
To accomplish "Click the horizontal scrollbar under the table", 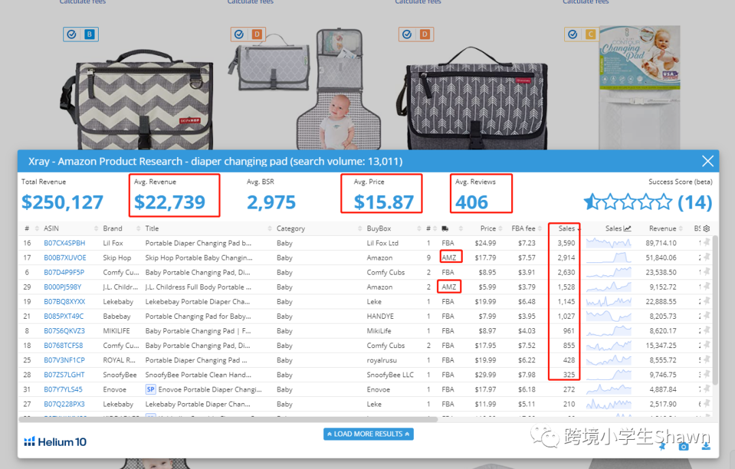I will [228, 419].
